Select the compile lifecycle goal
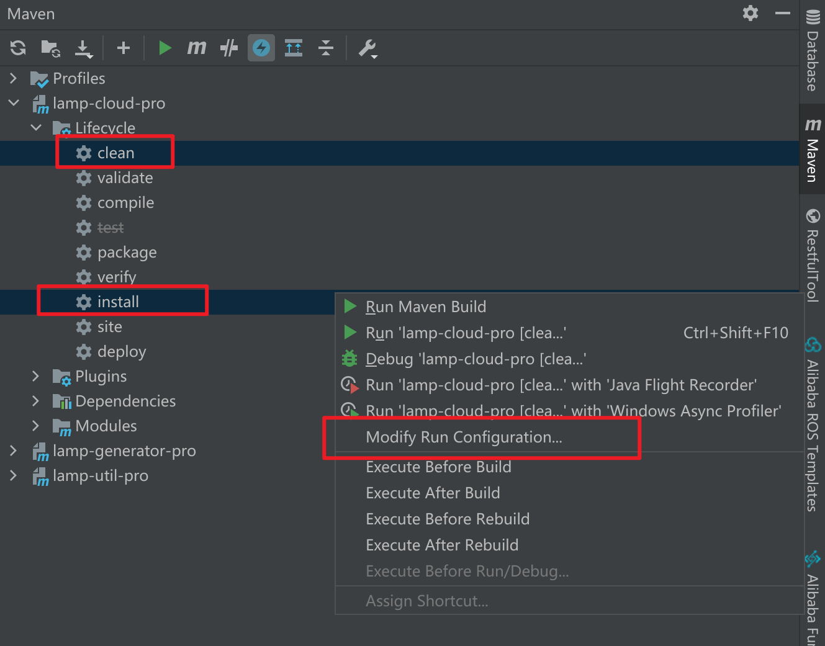 (125, 203)
